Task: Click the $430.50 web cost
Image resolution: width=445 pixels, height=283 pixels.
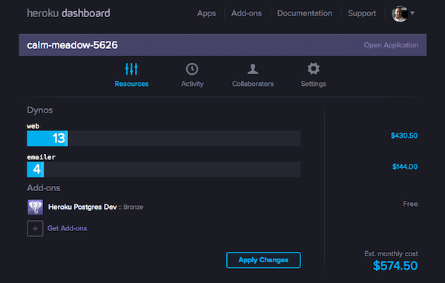Action: tap(404, 136)
